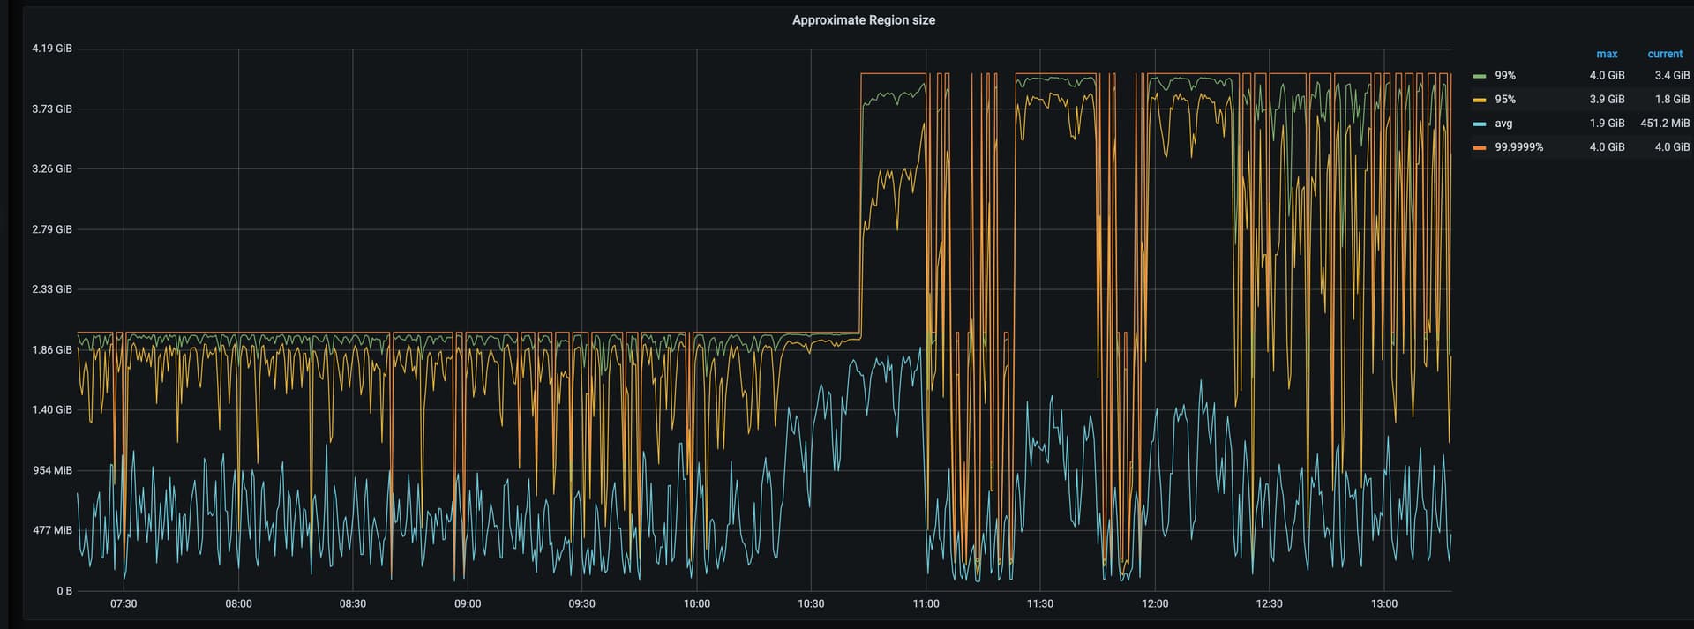This screenshot has width=1694, height=629.
Task: Click the 3.73 GiB y-axis label
Action: point(52,109)
